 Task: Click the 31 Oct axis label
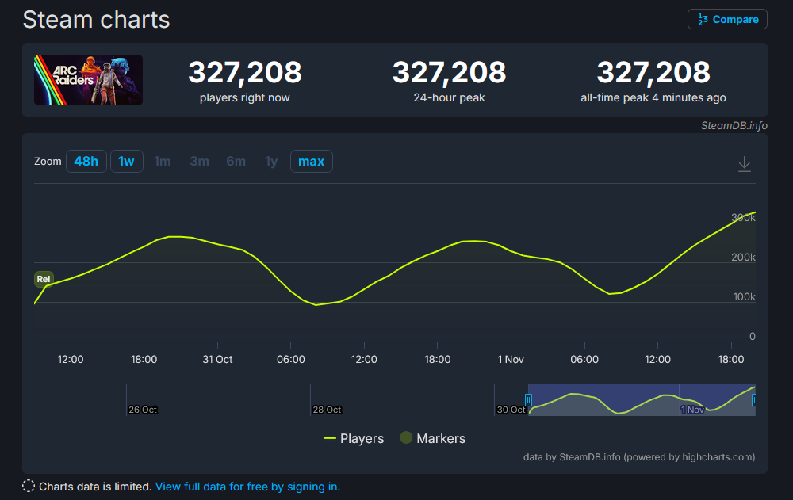pos(217,360)
